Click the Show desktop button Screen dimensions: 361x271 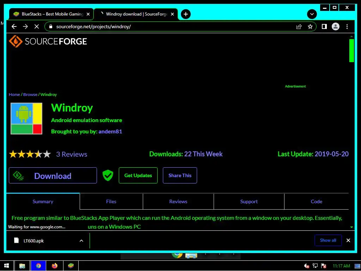tap(358, 266)
